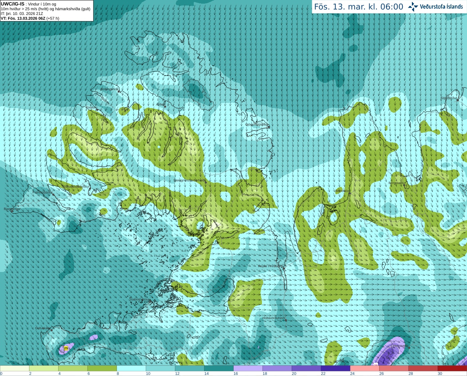
Task: Click the 8–10 m/s pale cyan swatch
Action: [131, 368]
